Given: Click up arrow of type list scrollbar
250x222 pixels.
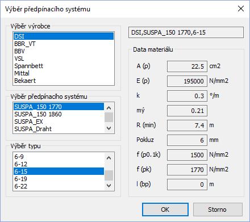Looking at the screenshot, I should tap(109, 158).
